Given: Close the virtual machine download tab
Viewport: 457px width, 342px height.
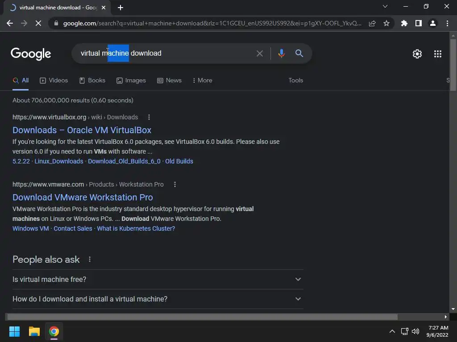Looking at the screenshot, I should point(104,8).
